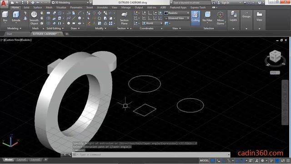
Task: Expand the Modify panel
Action: click(x=100, y=28)
